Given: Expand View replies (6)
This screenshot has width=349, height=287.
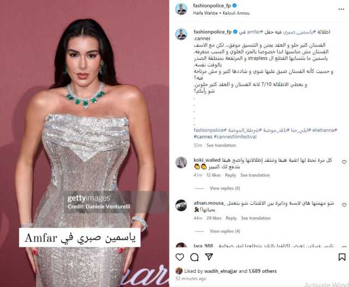Looking at the screenshot, I should click(225, 188).
